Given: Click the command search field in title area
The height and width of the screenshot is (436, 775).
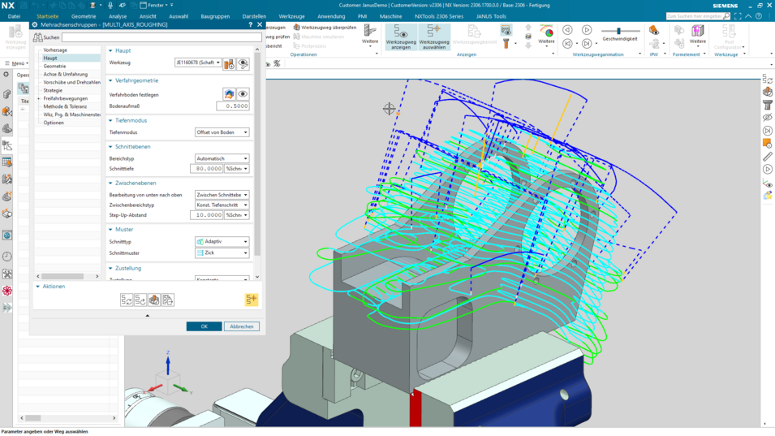Looking at the screenshot, I should tap(697, 16).
